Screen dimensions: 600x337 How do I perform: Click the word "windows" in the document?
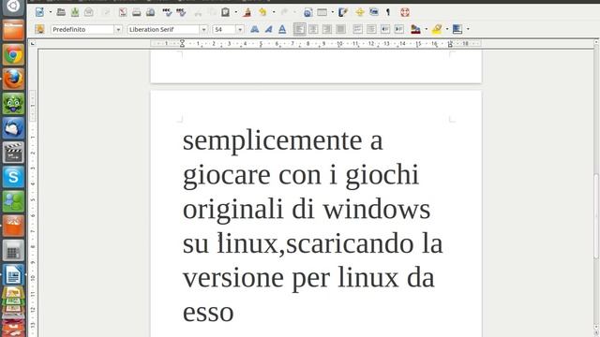pos(377,210)
